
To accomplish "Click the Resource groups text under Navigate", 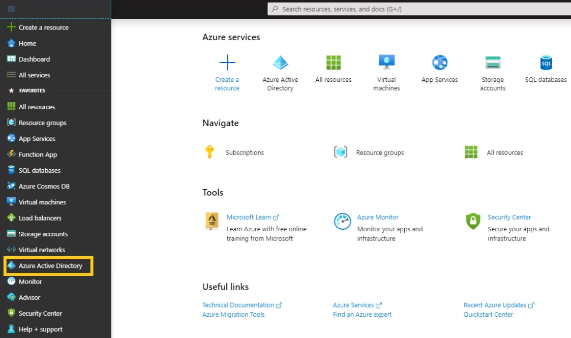I will pyautogui.click(x=380, y=152).
